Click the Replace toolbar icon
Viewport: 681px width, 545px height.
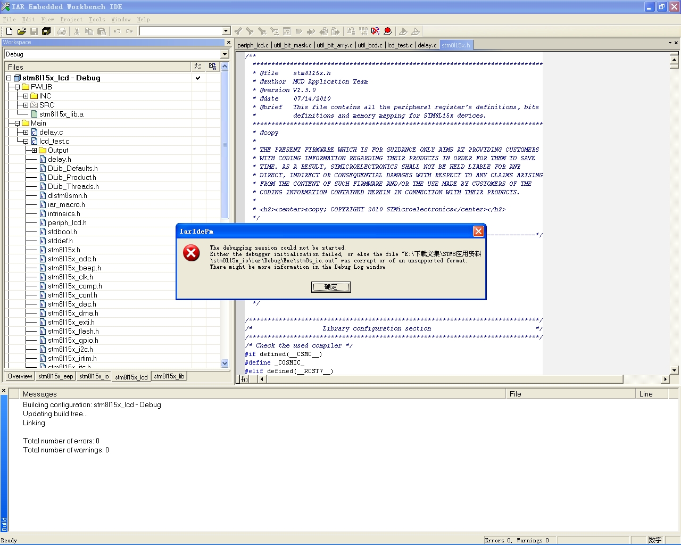[275, 31]
